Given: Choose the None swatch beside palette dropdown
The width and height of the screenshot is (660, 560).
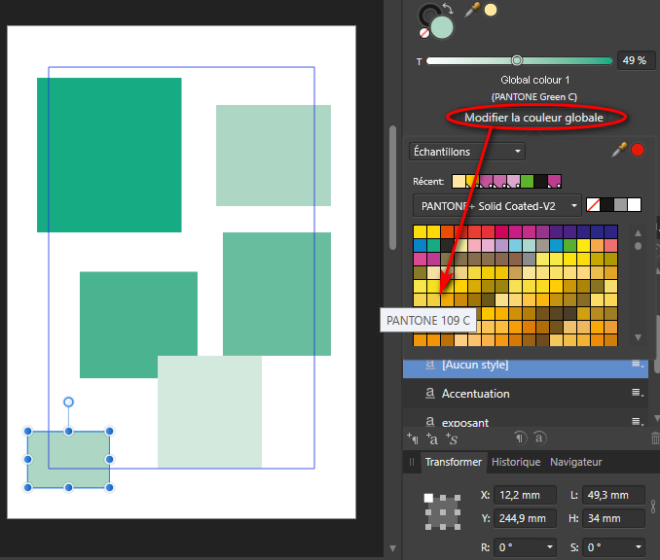Looking at the screenshot, I should click(x=593, y=205).
